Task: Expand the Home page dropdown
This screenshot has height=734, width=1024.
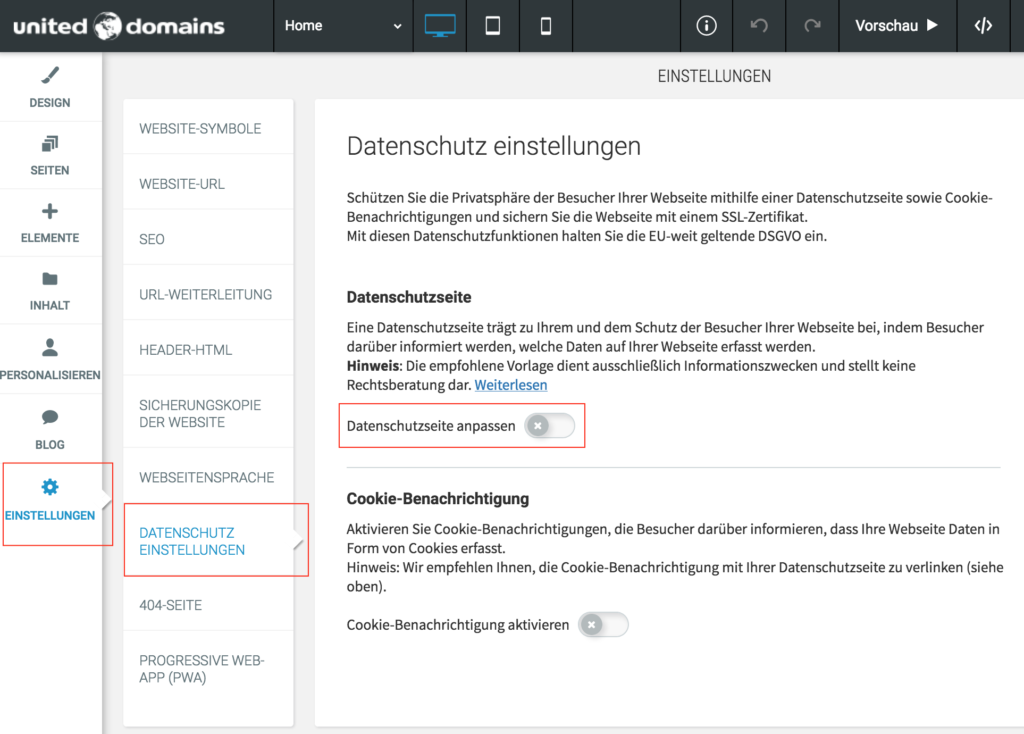Action: point(343,26)
